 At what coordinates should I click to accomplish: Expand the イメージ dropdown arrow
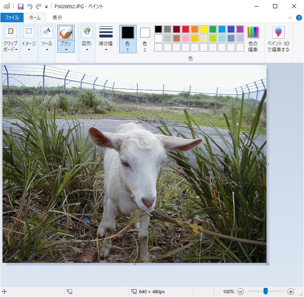pyautogui.click(x=29, y=50)
